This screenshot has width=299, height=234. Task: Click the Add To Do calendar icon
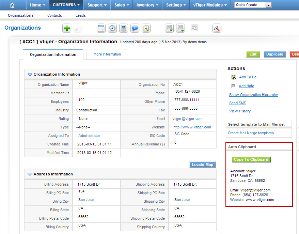click(234, 77)
